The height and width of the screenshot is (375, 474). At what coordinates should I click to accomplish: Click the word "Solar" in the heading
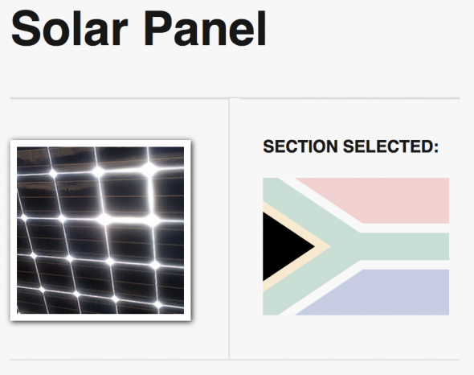[70, 29]
